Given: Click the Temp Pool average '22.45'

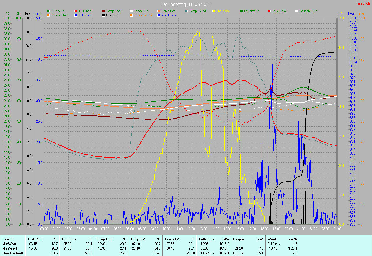Looking at the screenshot, I should click(x=122, y=253).
